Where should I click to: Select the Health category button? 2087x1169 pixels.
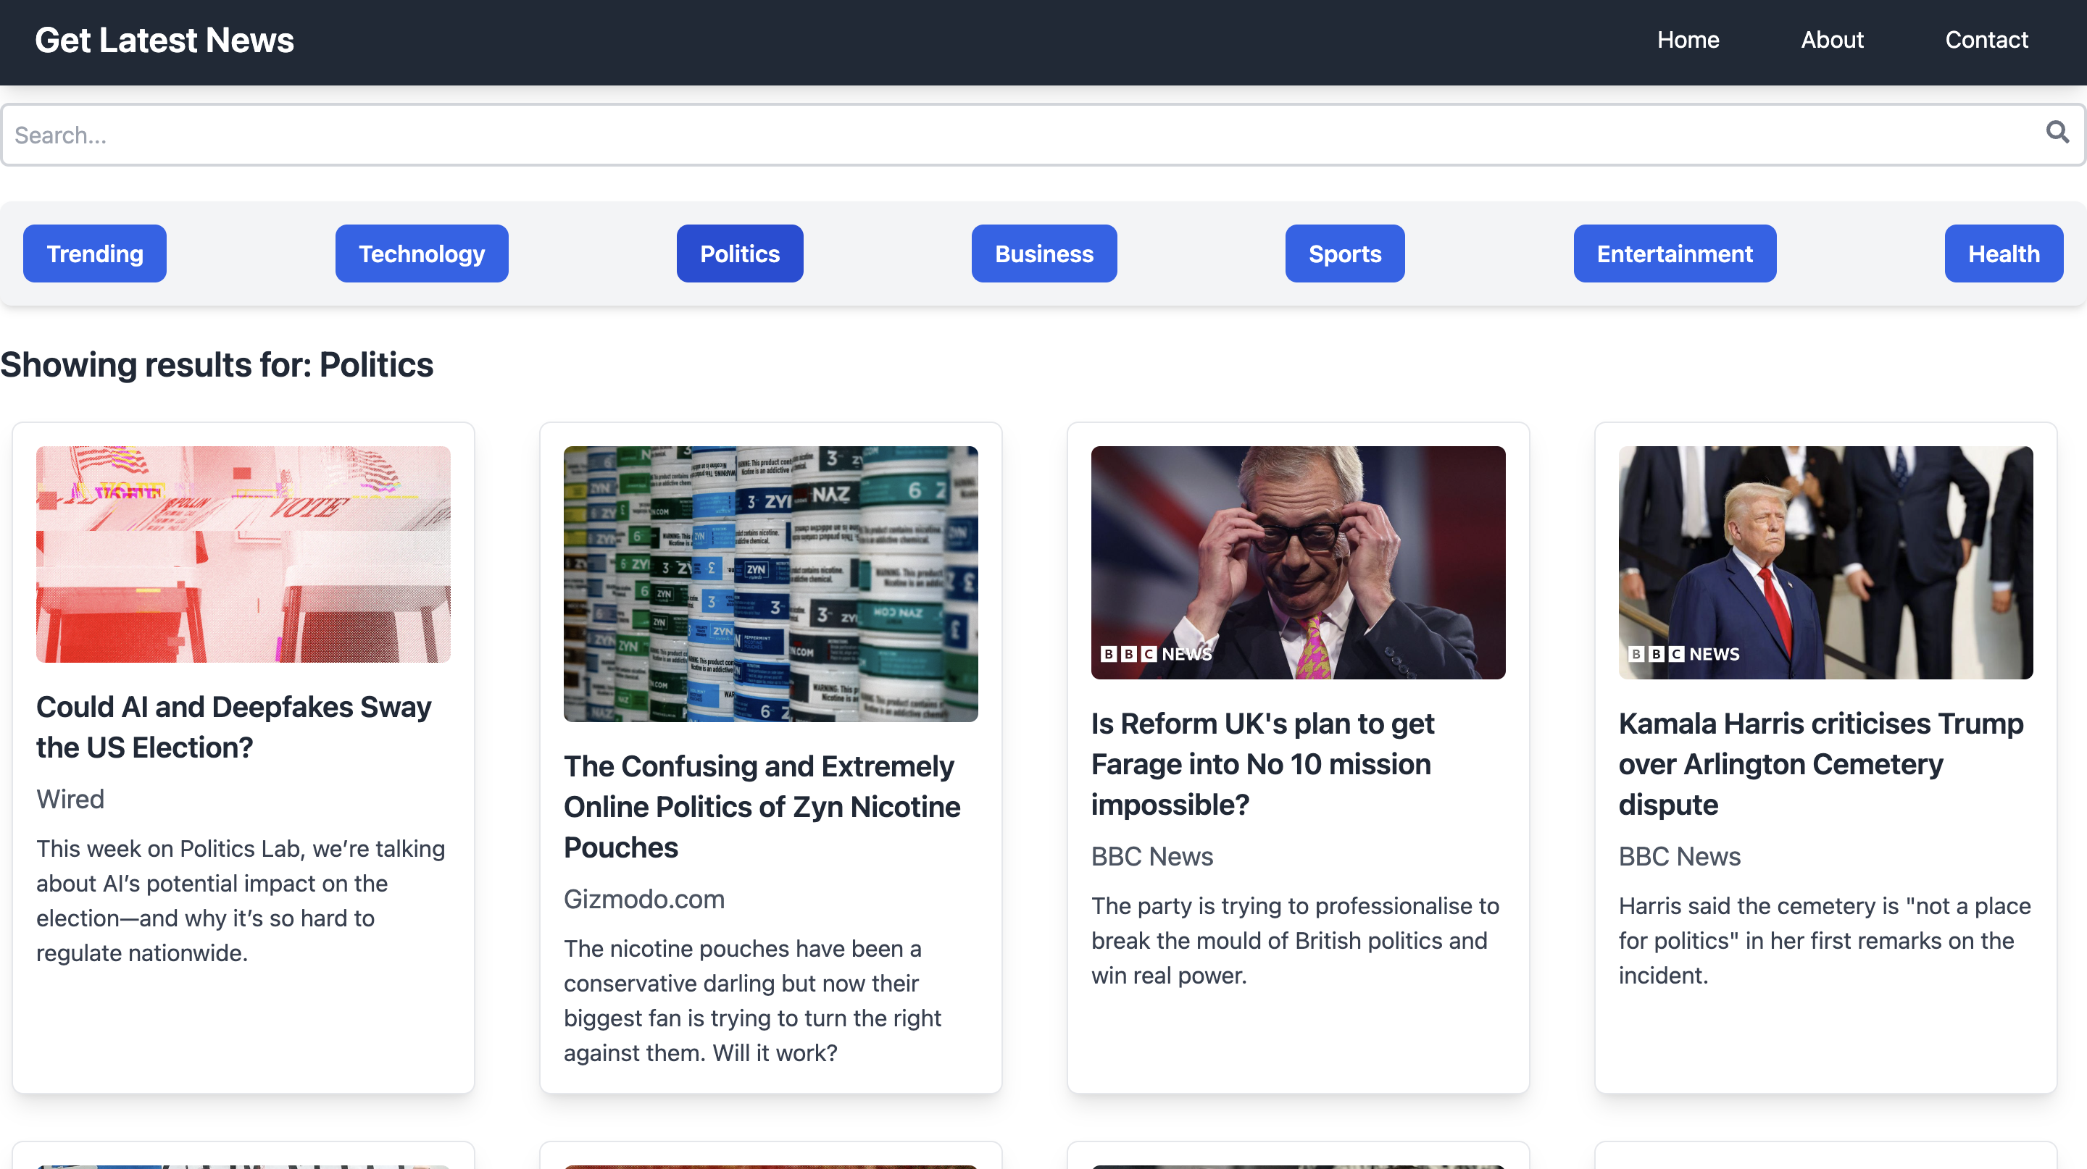[x=2004, y=254]
